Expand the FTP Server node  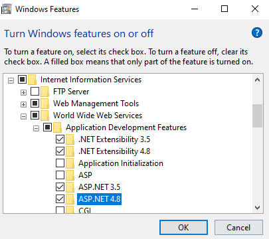(x=23, y=92)
